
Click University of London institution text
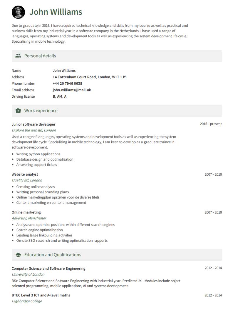[28, 274]
